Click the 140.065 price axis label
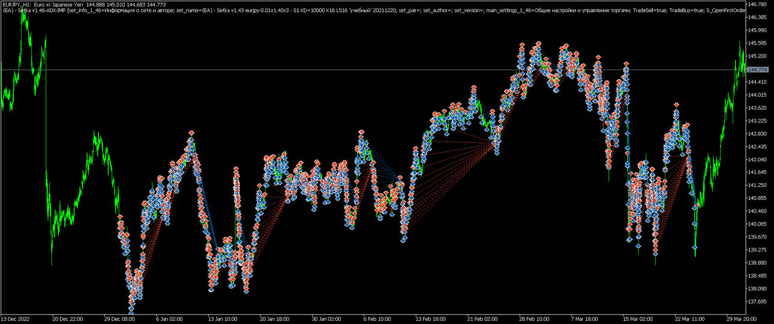This screenshot has height=324, width=774. [x=758, y=224]
